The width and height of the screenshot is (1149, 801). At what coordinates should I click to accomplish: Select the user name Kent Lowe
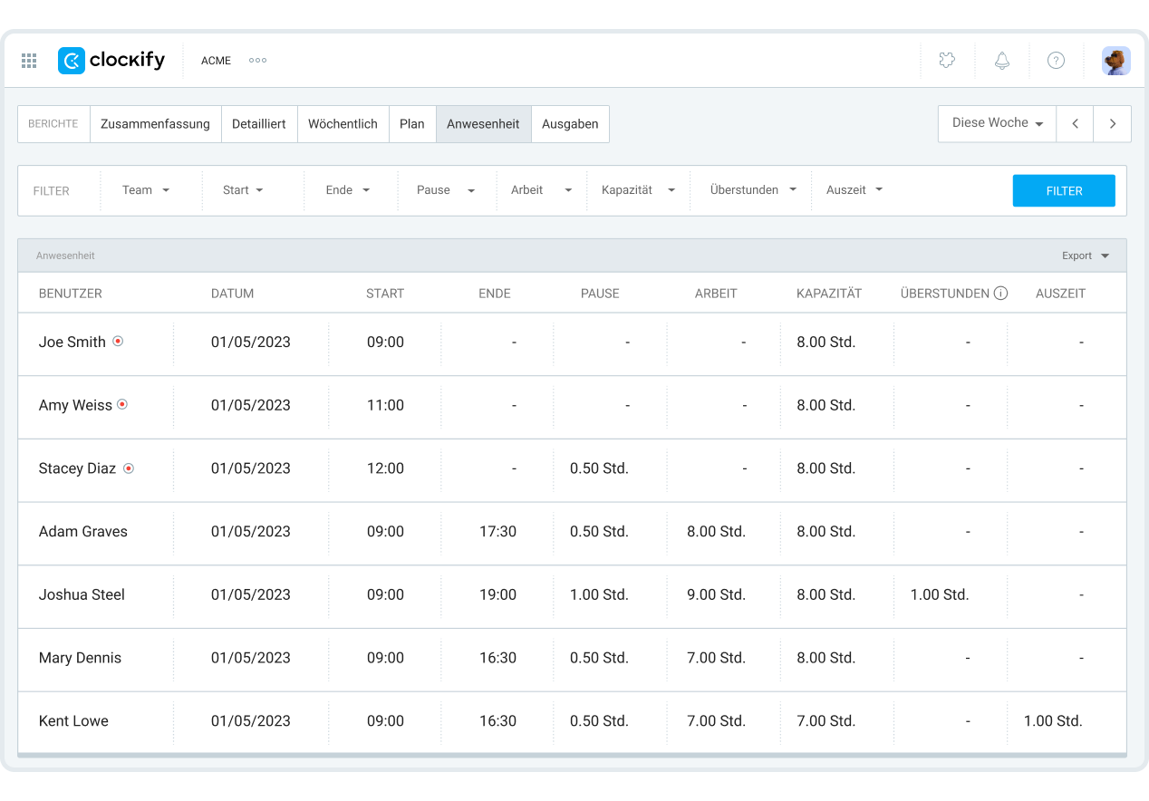[73, 721]
